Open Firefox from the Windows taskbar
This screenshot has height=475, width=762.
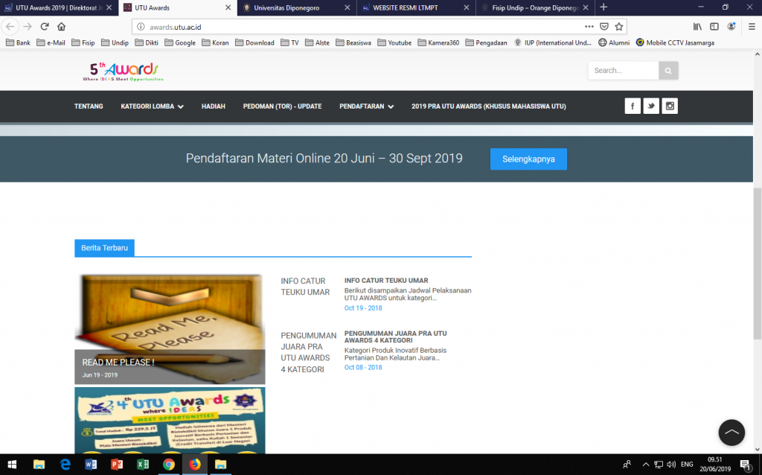[194, 464]
